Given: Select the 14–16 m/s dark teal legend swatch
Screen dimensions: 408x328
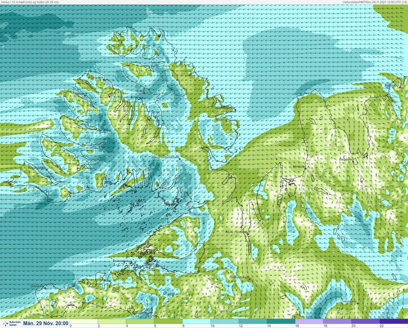Looking at the screenshot, I should tap(281, 321).
